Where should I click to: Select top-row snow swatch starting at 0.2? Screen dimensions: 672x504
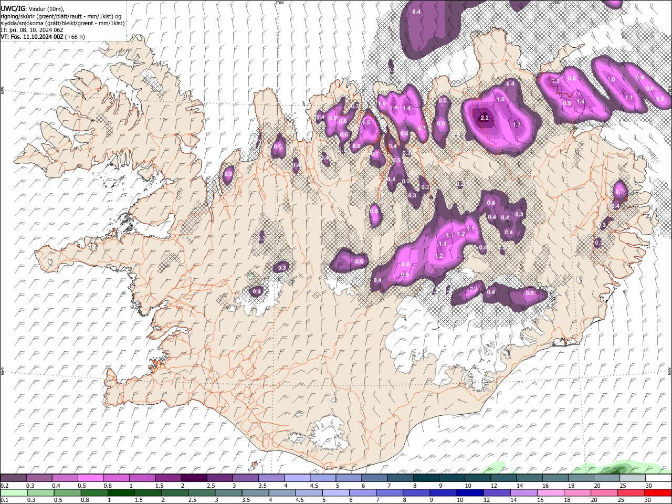click(x=14, y=478)
